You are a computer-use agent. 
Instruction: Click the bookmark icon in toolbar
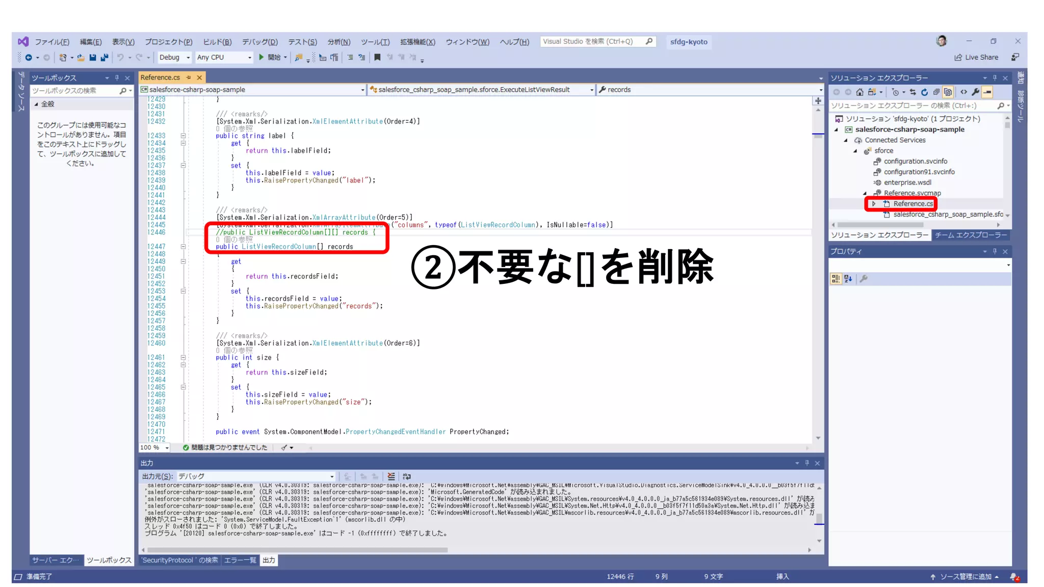[x=377, y=58]
